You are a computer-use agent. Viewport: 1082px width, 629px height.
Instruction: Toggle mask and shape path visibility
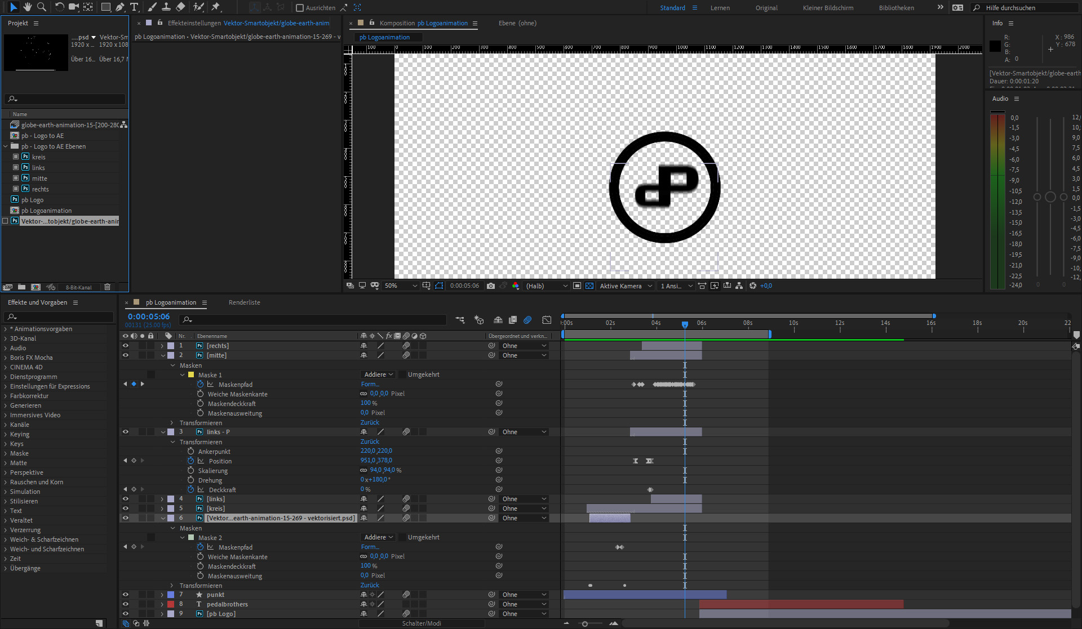tap(439, 286)
